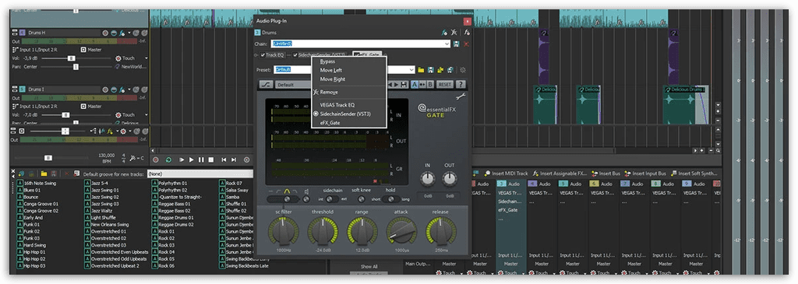Click the range knob
798x284 pixels.
point(362,232)
